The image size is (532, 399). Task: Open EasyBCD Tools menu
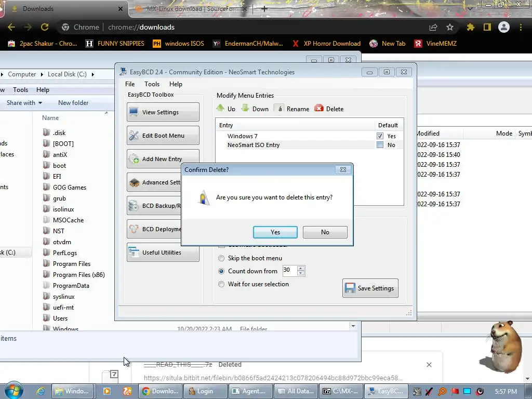[x=152, y=84]
